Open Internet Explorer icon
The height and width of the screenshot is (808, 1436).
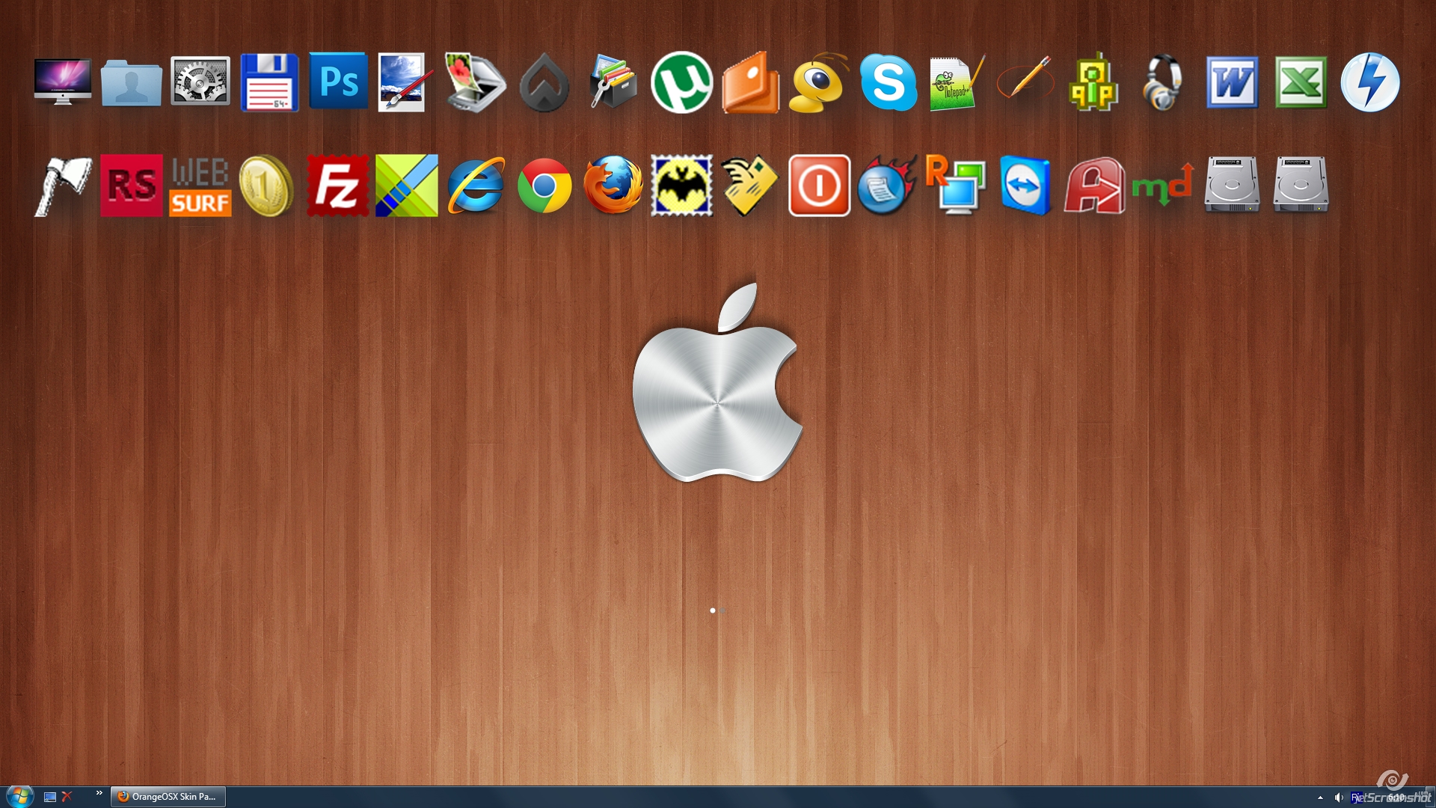point(476,186)
